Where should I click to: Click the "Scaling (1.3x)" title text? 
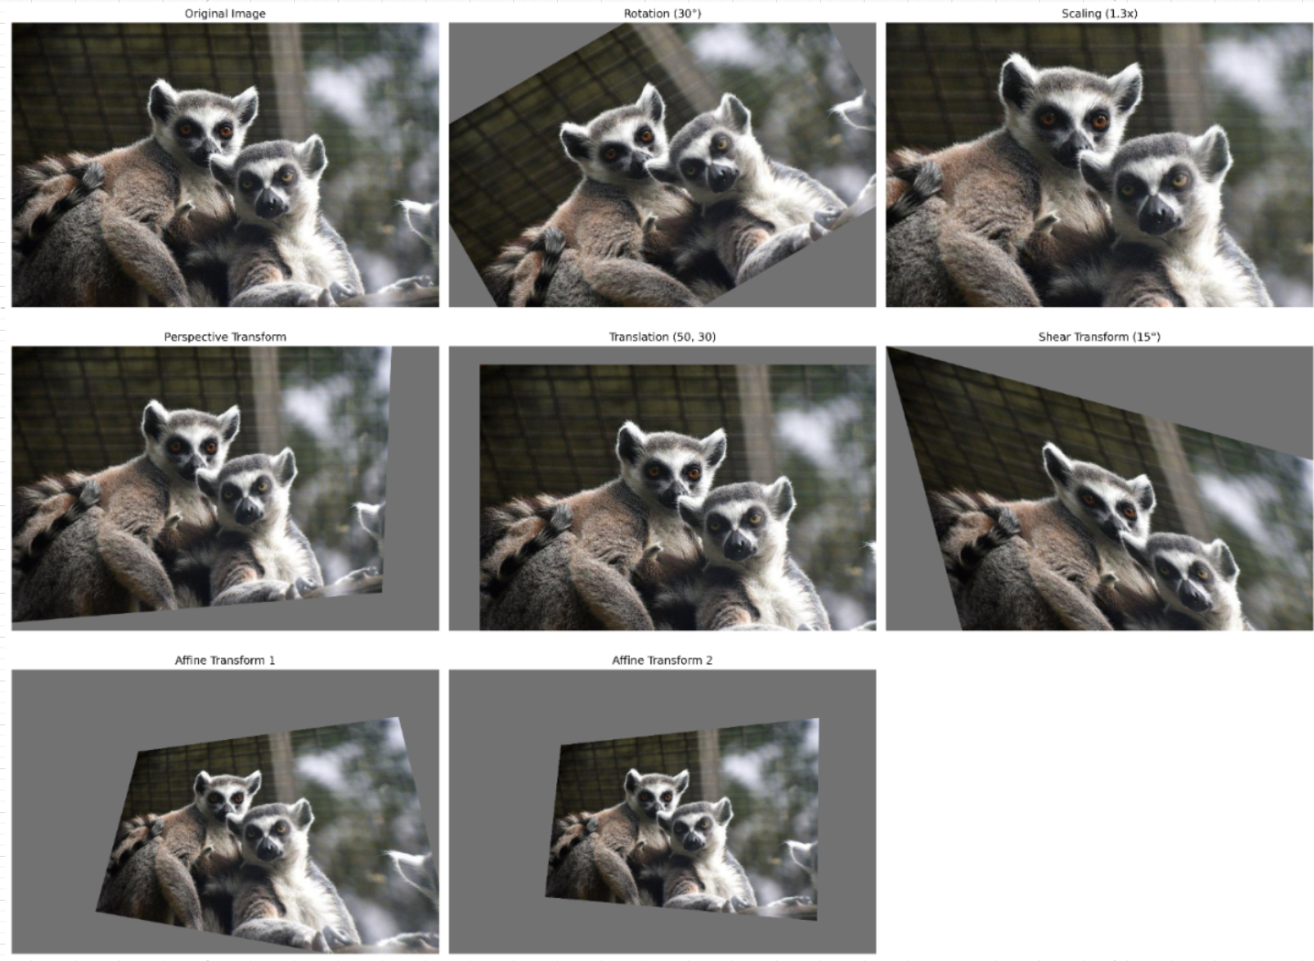1099,14
